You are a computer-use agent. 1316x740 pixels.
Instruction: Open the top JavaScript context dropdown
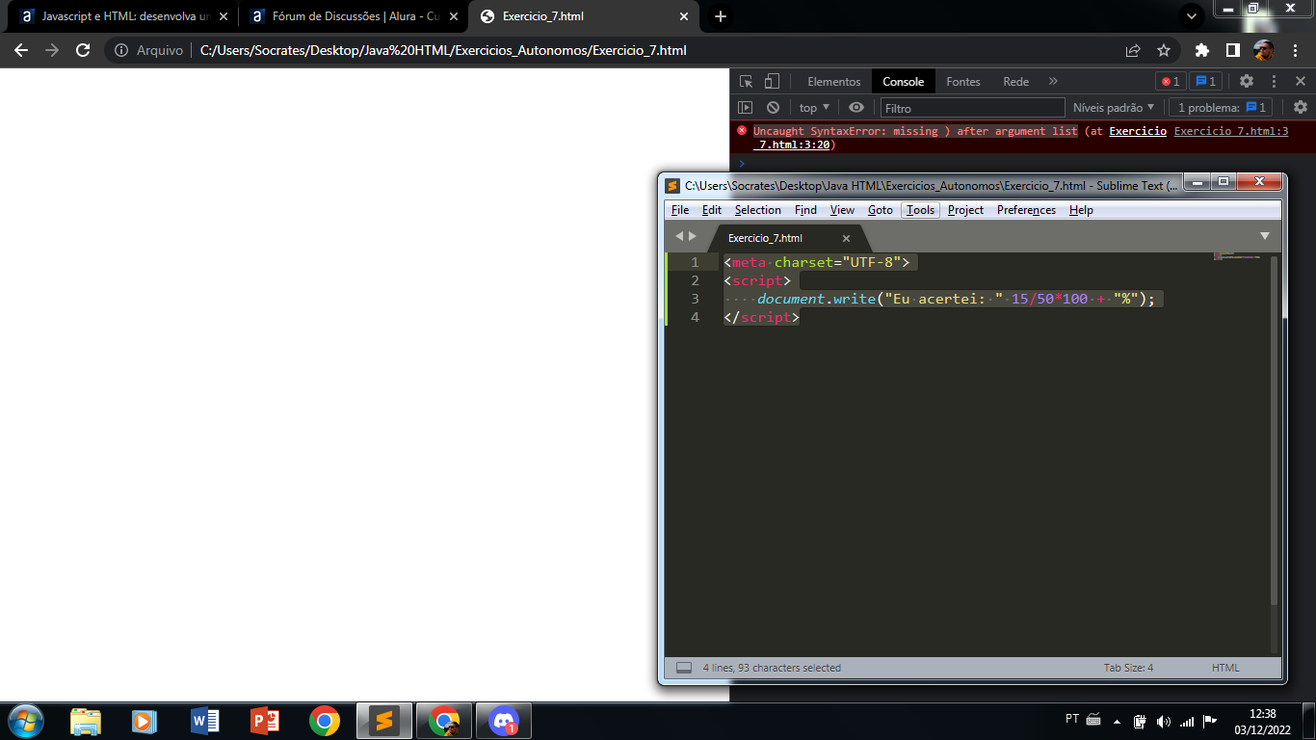(x=814, y=108)
